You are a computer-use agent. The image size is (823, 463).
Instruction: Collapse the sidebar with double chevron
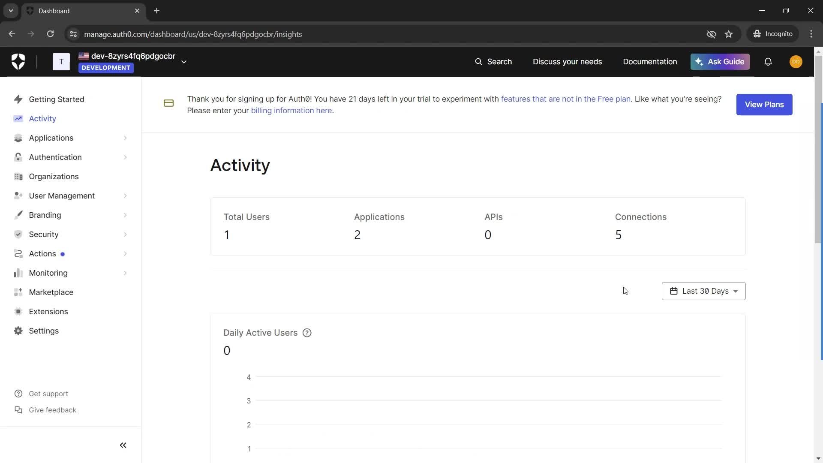[123, 445]
